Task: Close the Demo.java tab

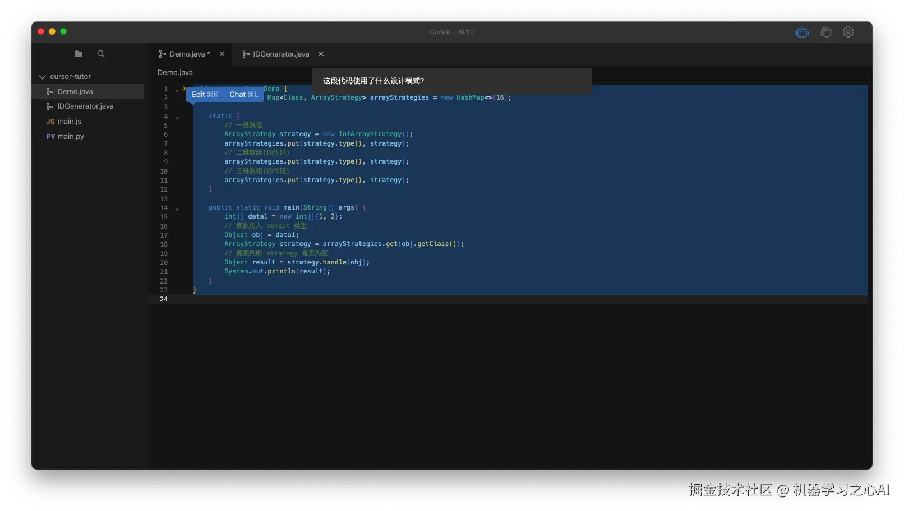Action: click(222, 54)
